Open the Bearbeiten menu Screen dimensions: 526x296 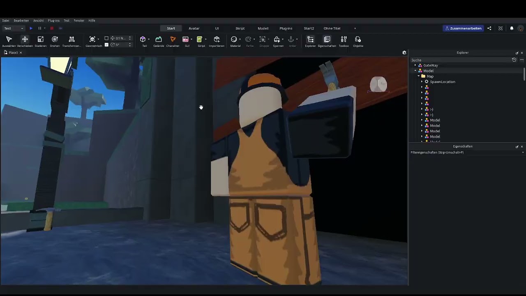pyautogui.click(x=21, y=21)
